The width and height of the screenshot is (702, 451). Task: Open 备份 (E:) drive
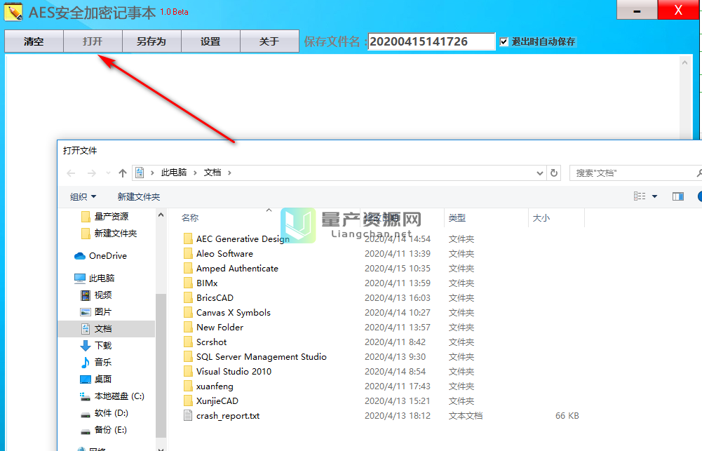coord(110,430)
